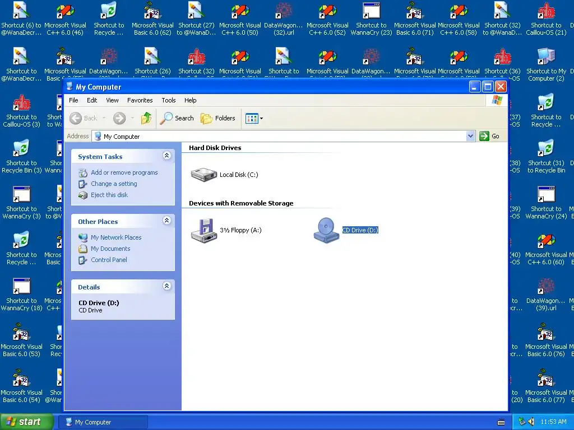Select Microsoft Visual C++ 6.0 (50) desktop icon
This screenshot has height=430, width=574.
[x=240, y=19]
